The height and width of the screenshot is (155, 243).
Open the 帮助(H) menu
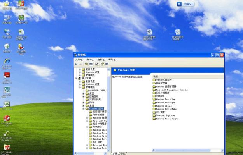click(x=112, y=59)
